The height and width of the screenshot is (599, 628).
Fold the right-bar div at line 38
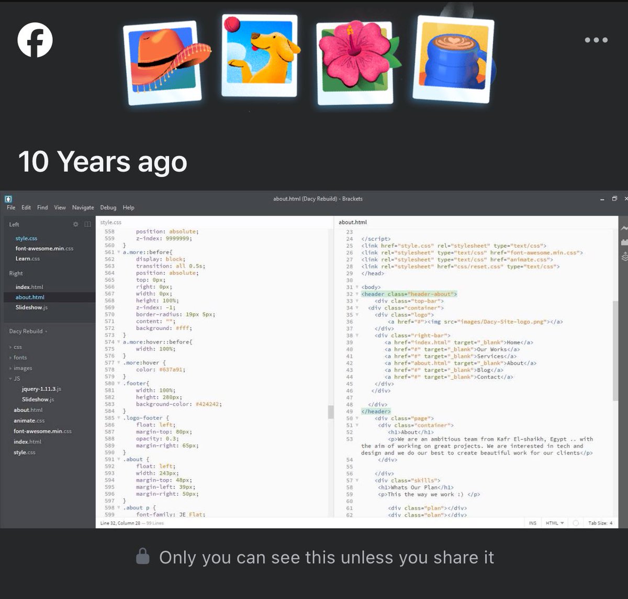point(357,336)
